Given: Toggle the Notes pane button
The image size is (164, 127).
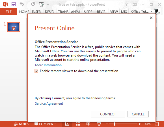Looking at the screenshot, I should pos(21,124).
